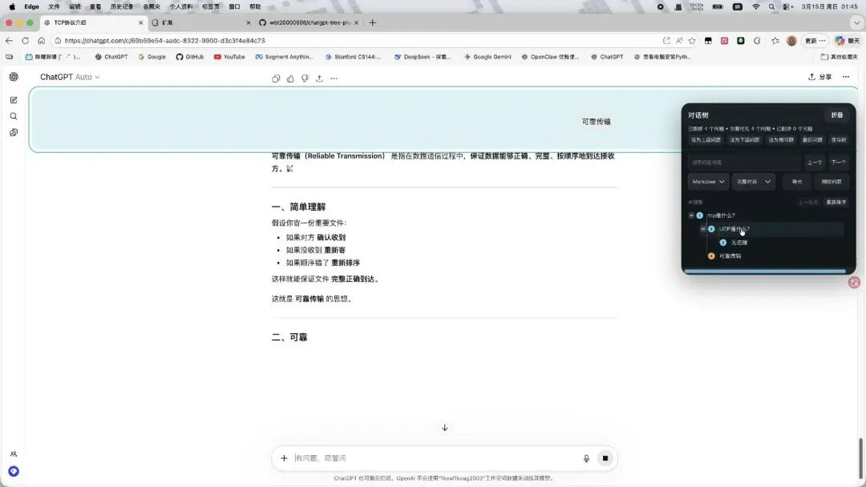The width and height of the screenshot is (866, 487).
Task: Start a new chat with the compose icon
Action: (13, 99)
